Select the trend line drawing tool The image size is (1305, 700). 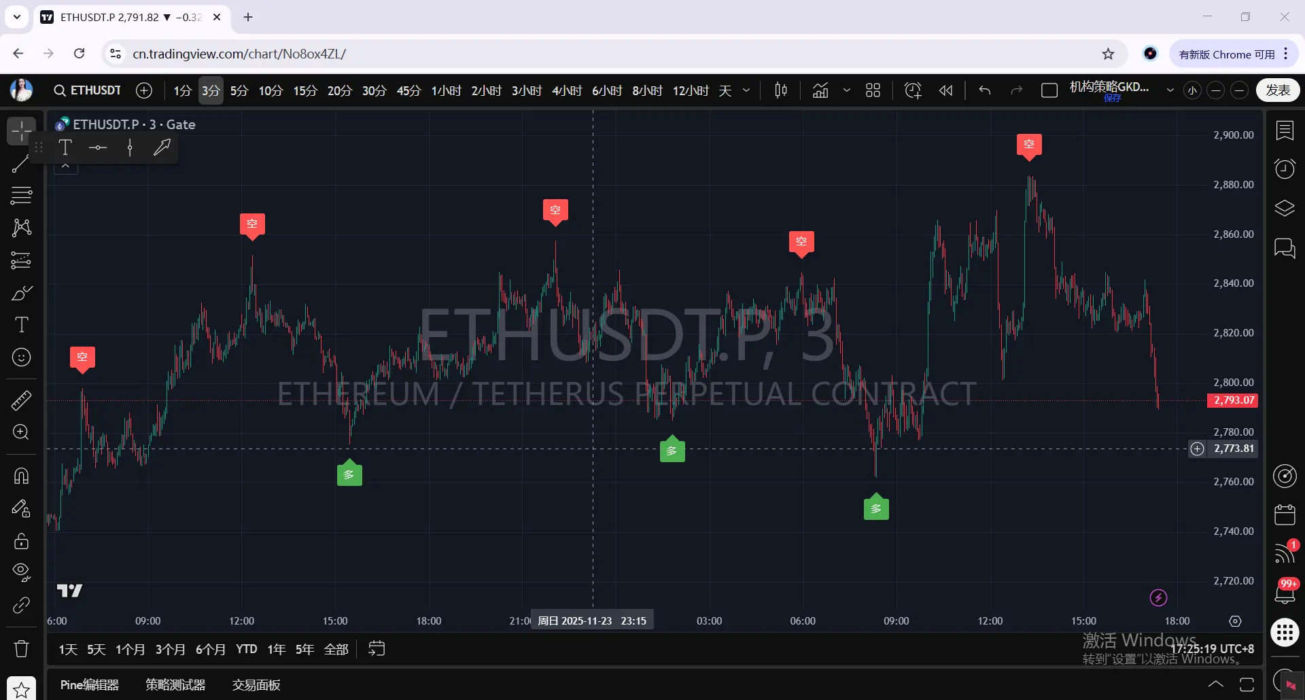(x=21, y=163)
